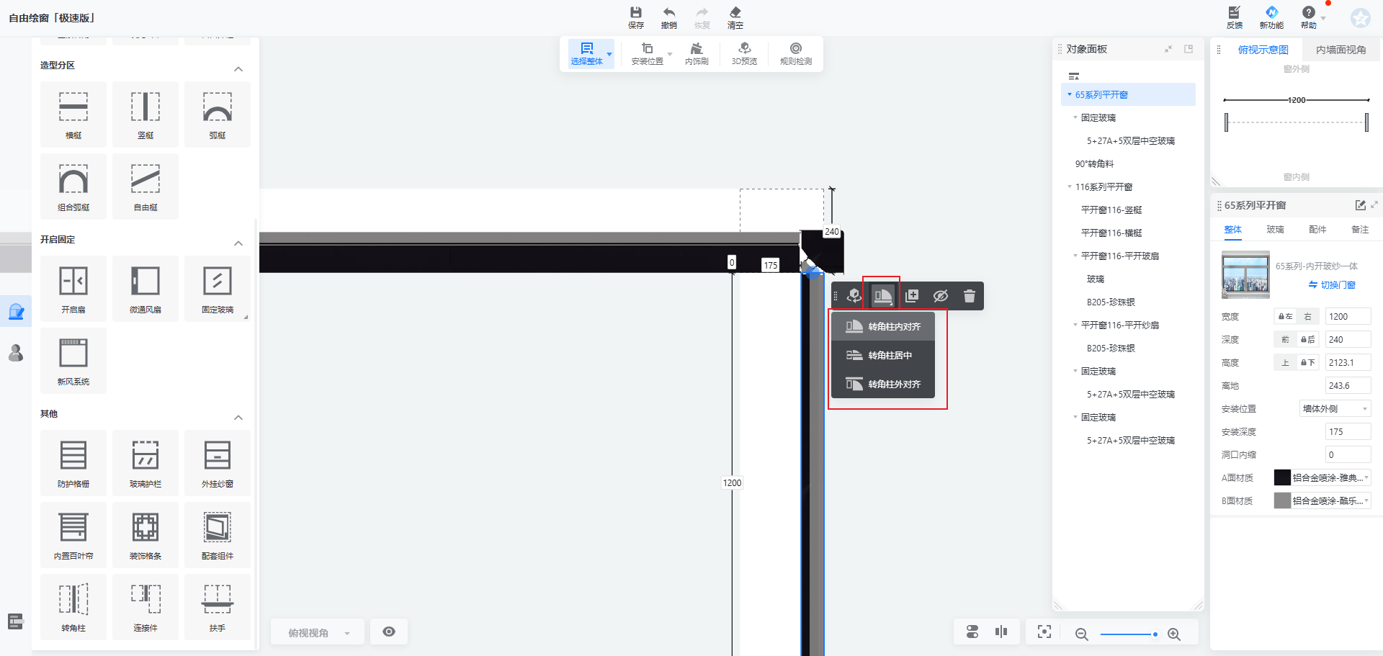Open the installation position dropdown (墙体外侧)
The width and height of the screenshot is (1383, 656).
pos(1335,409)
